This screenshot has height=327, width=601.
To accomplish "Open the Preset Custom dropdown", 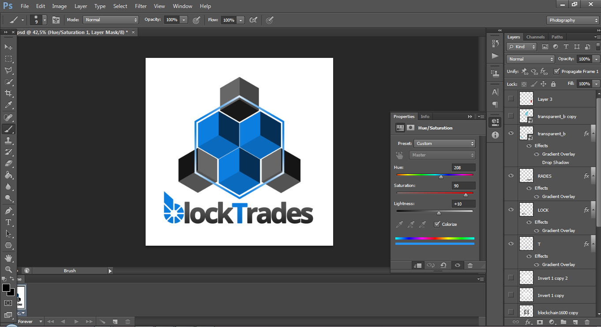I will [444, 144].
